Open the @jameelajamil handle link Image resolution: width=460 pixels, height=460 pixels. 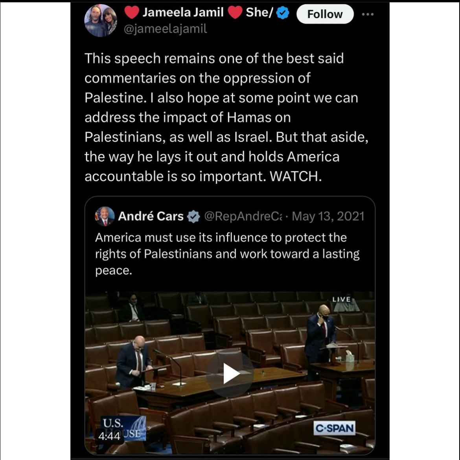coord(166,29)
